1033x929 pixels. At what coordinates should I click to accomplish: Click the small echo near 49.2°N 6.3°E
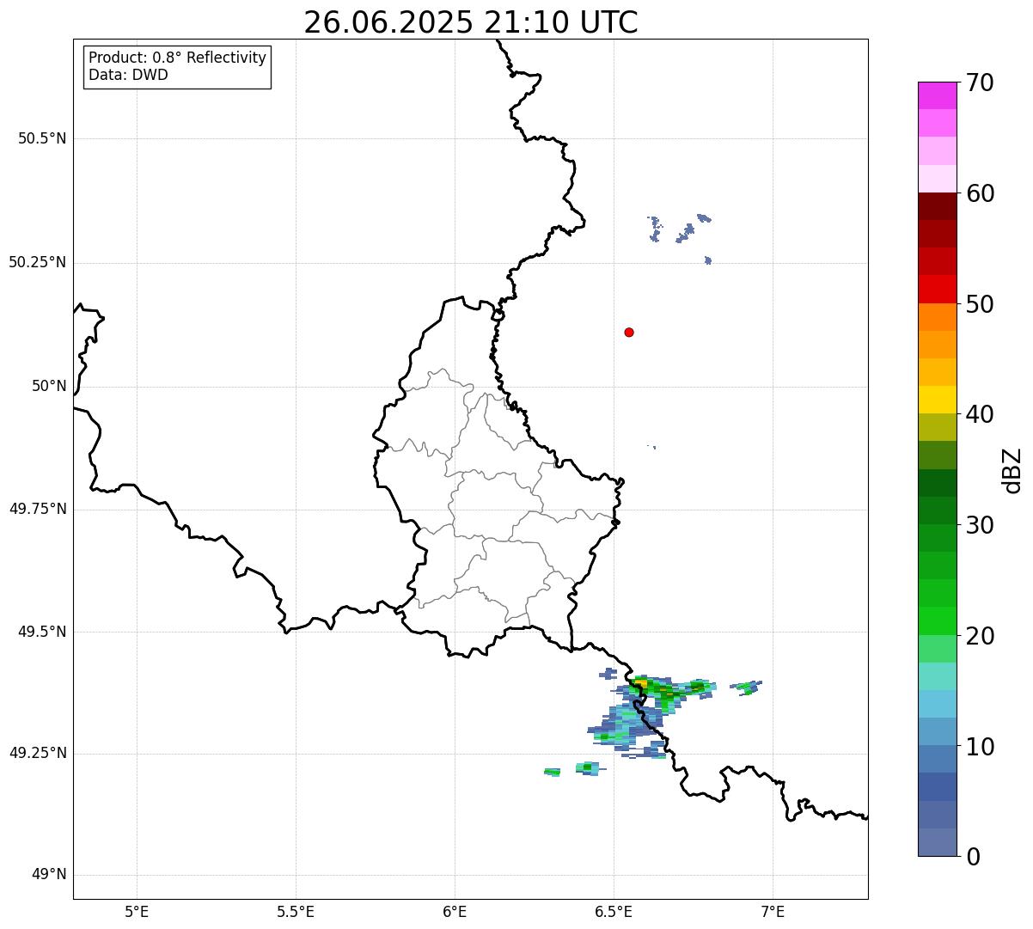[553, 772]
